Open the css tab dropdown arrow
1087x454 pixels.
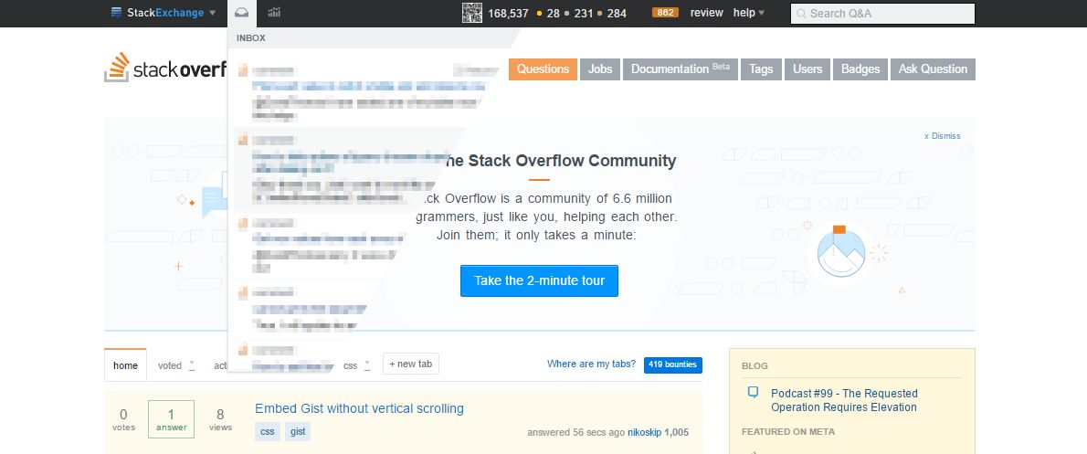pyautogui.click(x=367, y=365)
